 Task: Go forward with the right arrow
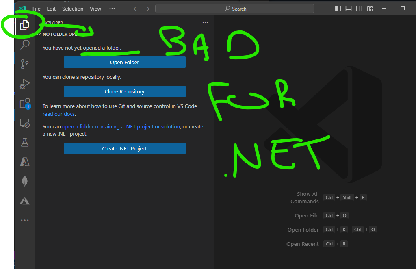click(147, 9)
